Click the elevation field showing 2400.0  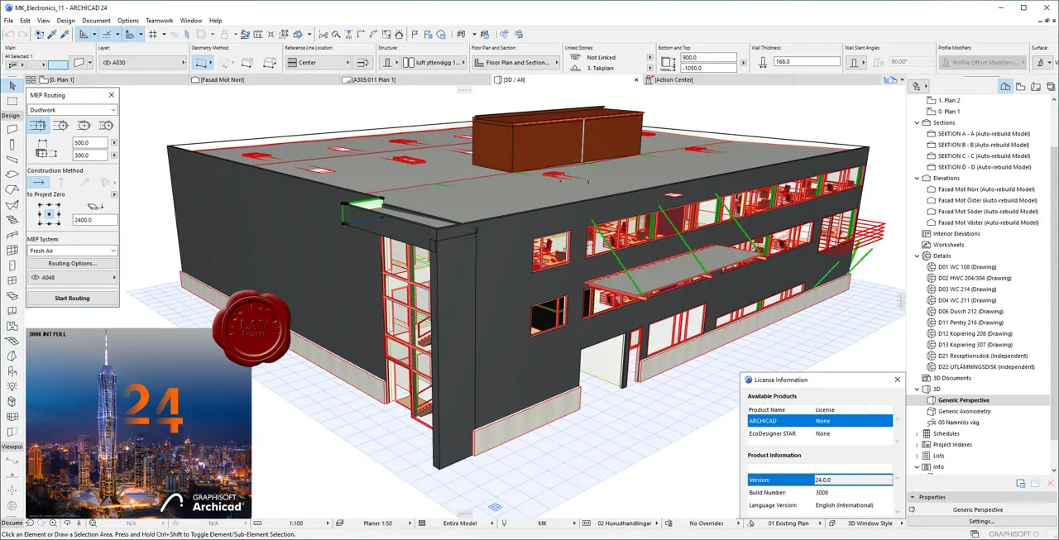click(95, 220)
